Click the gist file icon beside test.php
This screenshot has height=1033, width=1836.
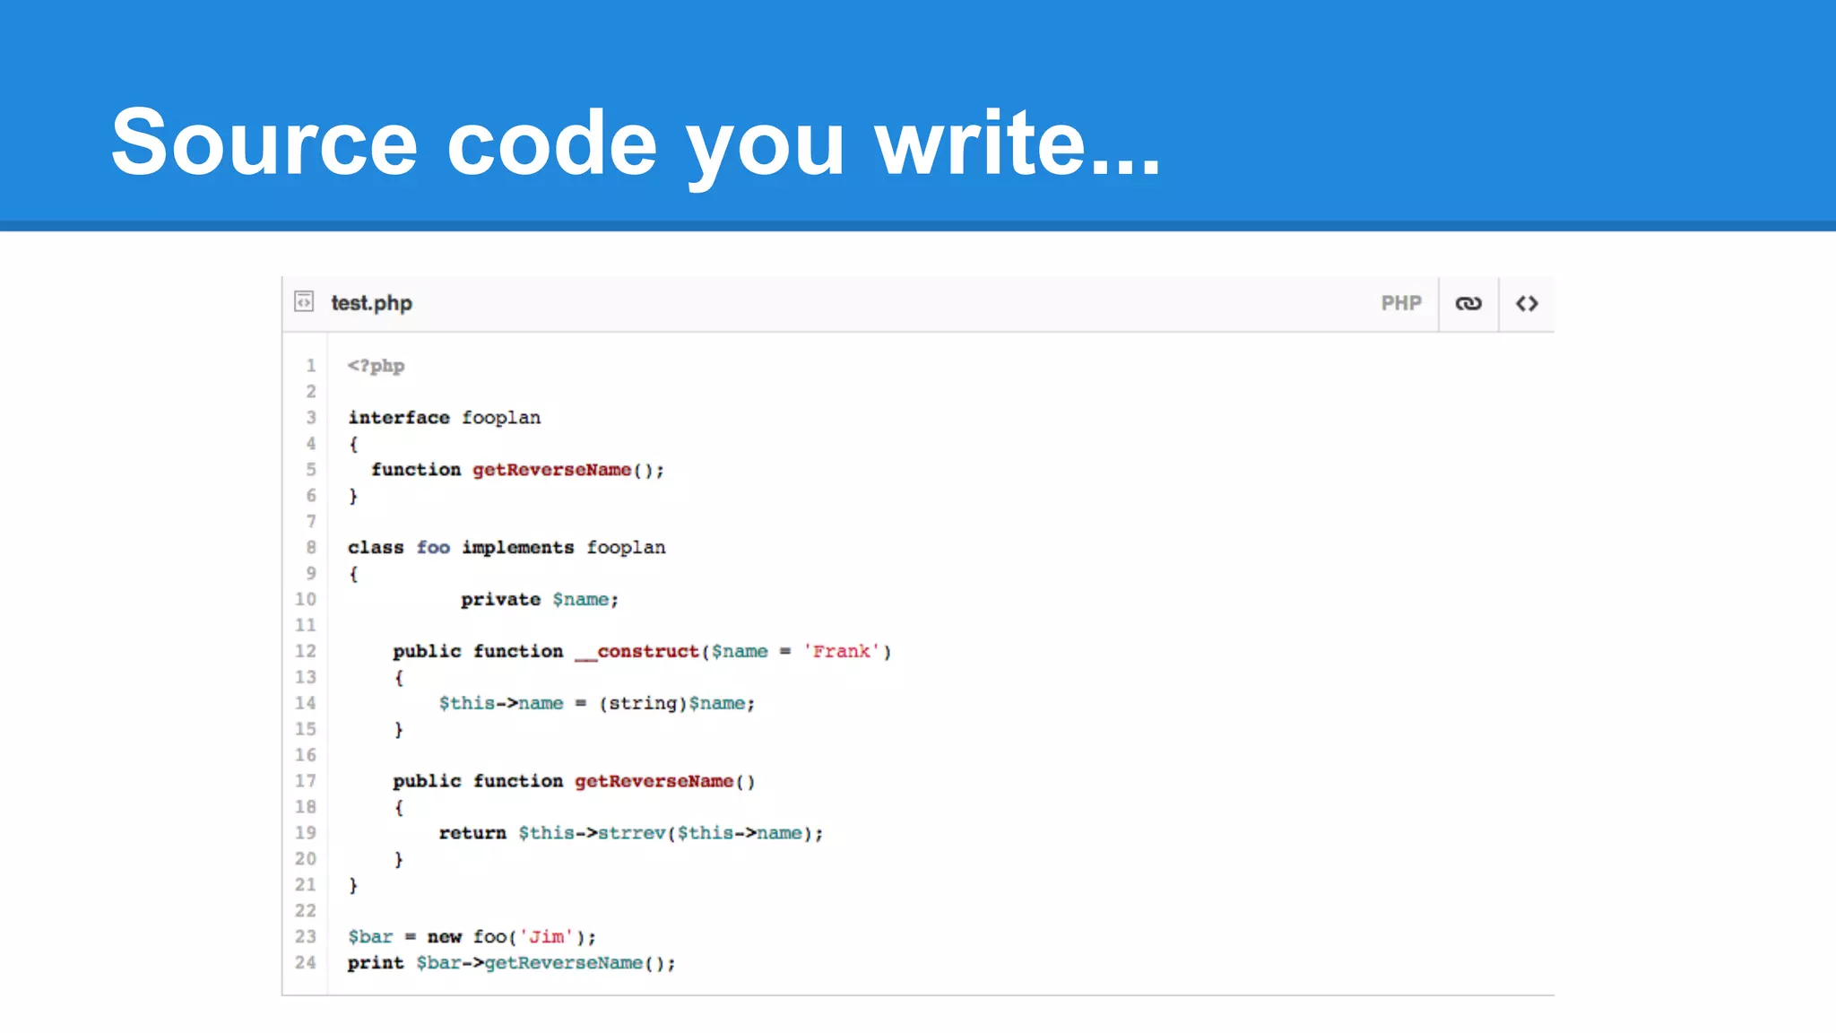point(304,302)
